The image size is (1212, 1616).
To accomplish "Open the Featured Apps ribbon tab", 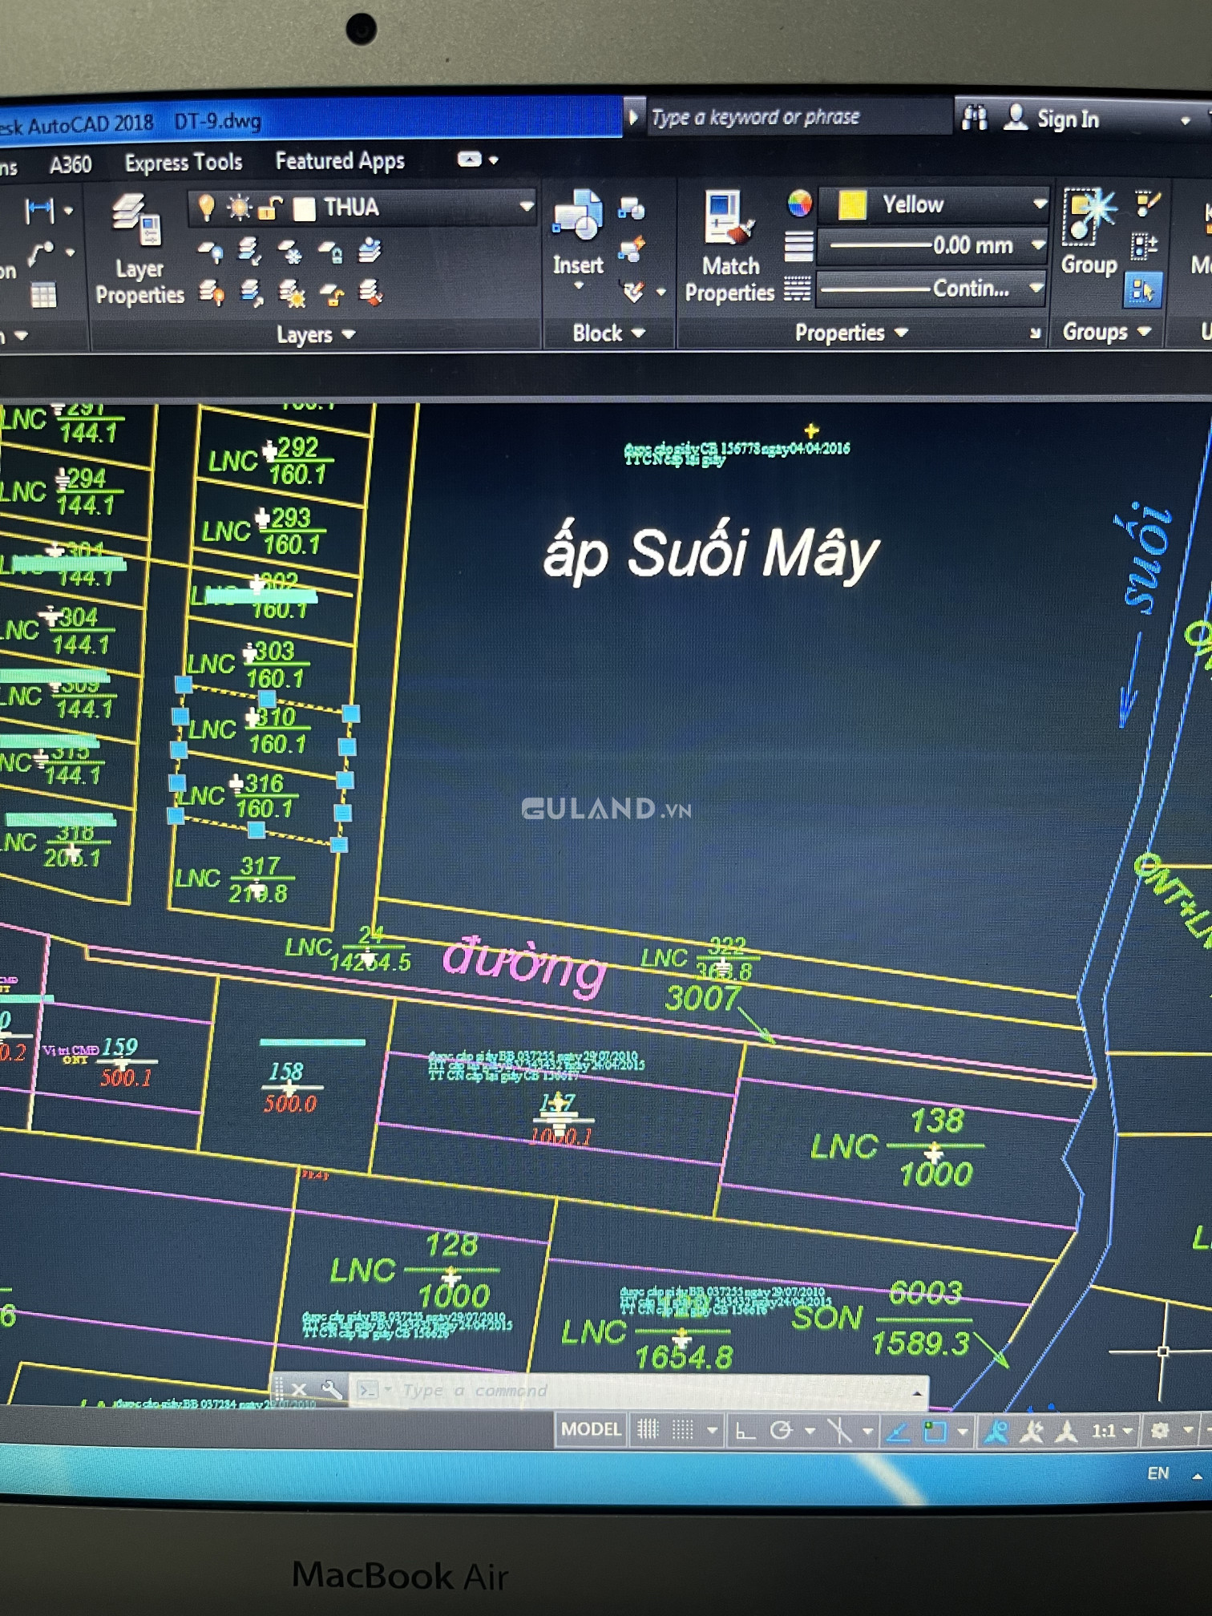I will pos(340,160).
